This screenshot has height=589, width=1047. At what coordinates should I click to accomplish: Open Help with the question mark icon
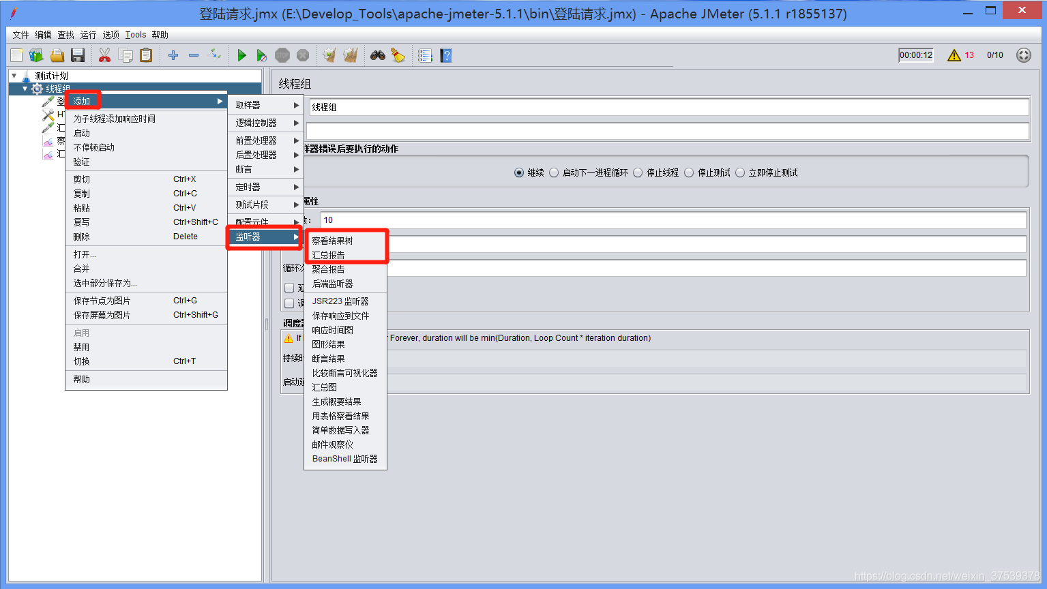[446, 55]
